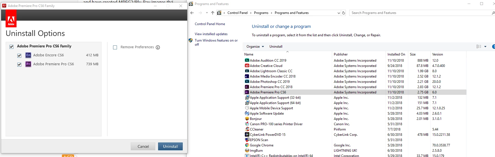Viewport: 495px width, 157px height.
Task: Click the Google Chrome icon in list
Action: (x=247, y=145)
